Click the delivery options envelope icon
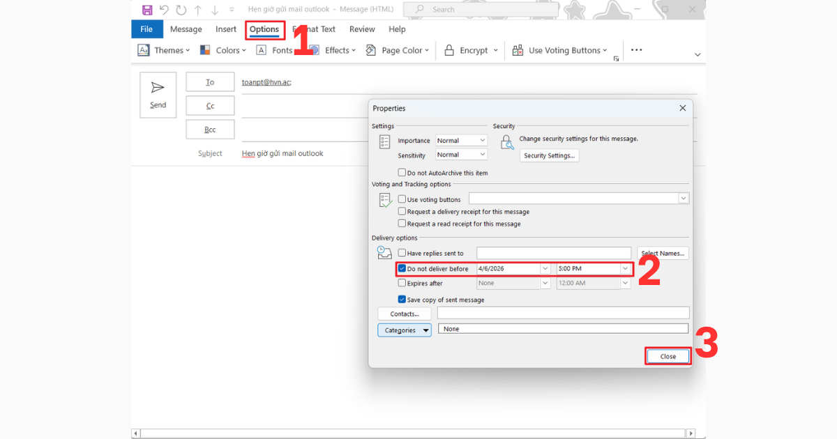 click(384, 254)
